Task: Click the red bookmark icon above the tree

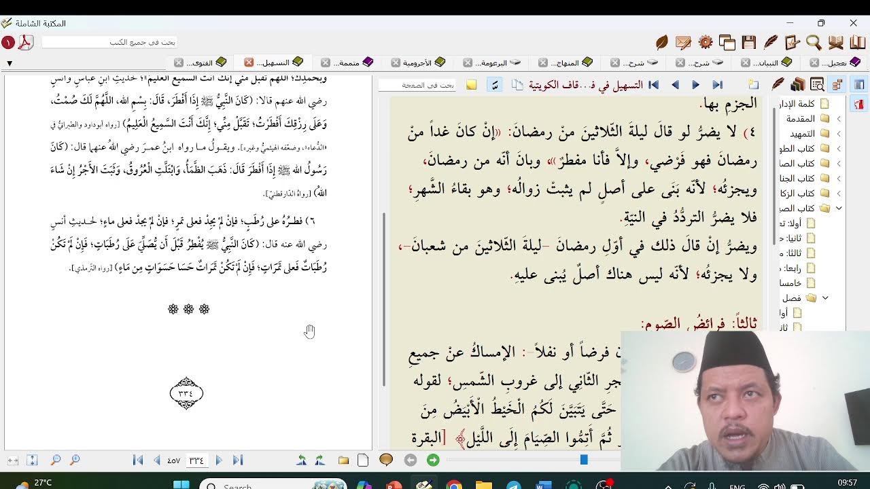Action: point(859,104)
